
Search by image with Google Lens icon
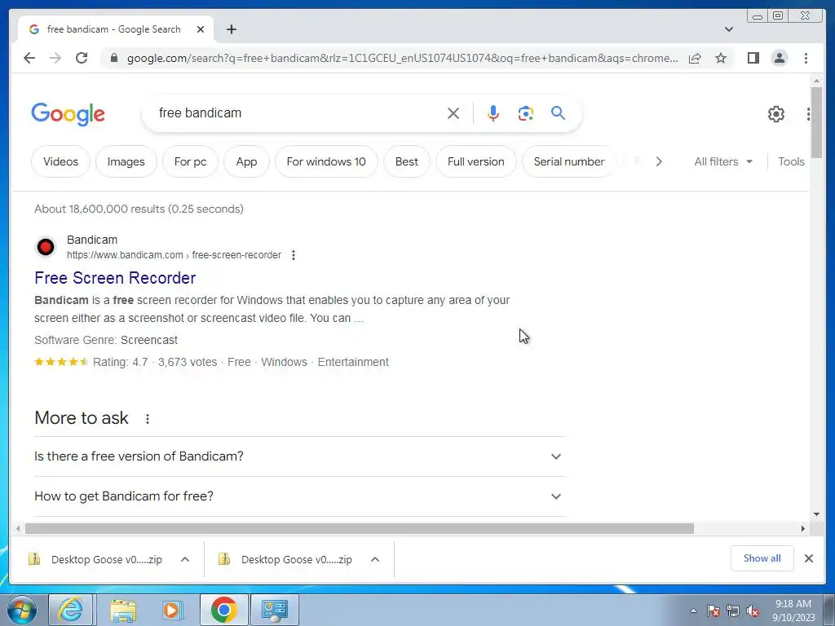[526, 113]
